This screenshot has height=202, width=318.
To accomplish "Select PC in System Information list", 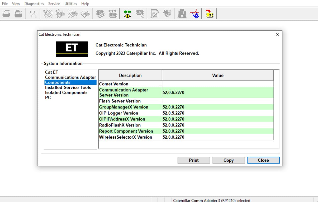I will tap(48, 98).
